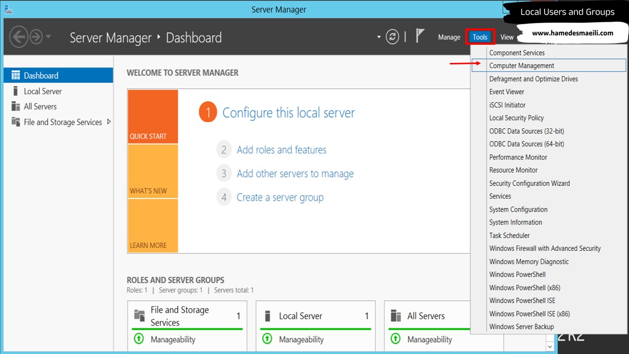Start Security Configuration Wizard
Screen dimensions: 629x354
[549, 183]
